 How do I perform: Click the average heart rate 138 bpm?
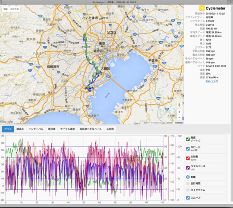pyautogui.click(x=211, y=51)
